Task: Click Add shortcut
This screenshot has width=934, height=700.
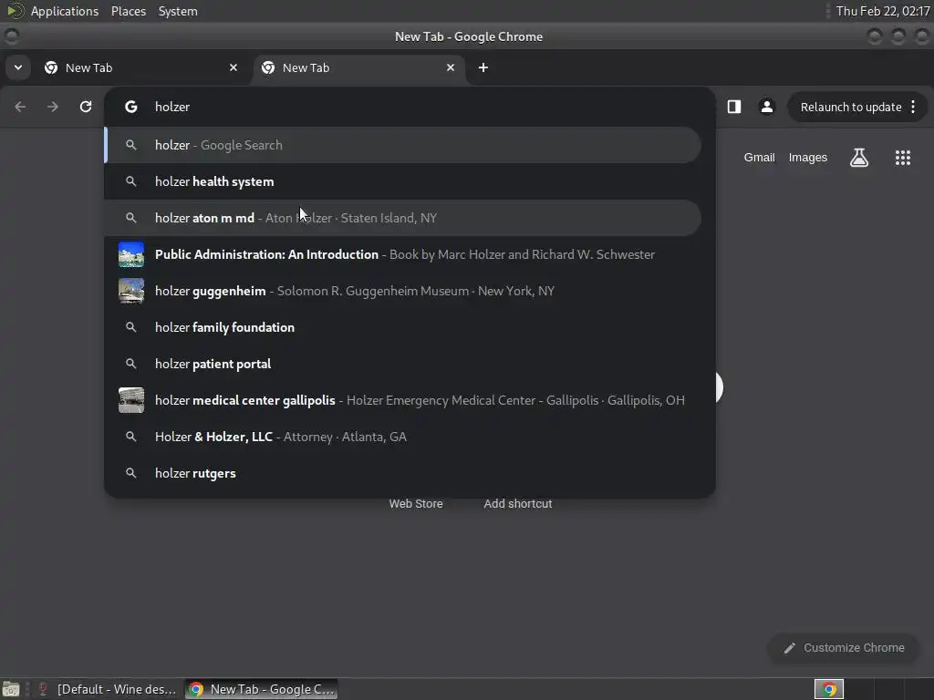Action: point(518,503)
